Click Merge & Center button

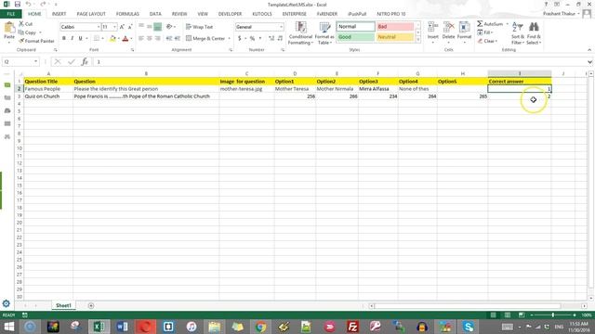205,38
